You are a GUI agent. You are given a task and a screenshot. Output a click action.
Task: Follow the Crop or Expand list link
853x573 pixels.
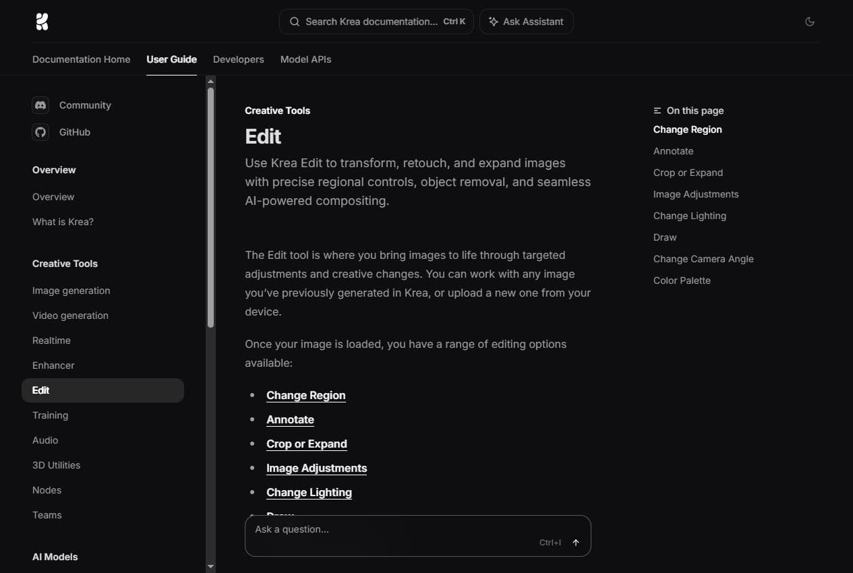[x=307, y=444]
